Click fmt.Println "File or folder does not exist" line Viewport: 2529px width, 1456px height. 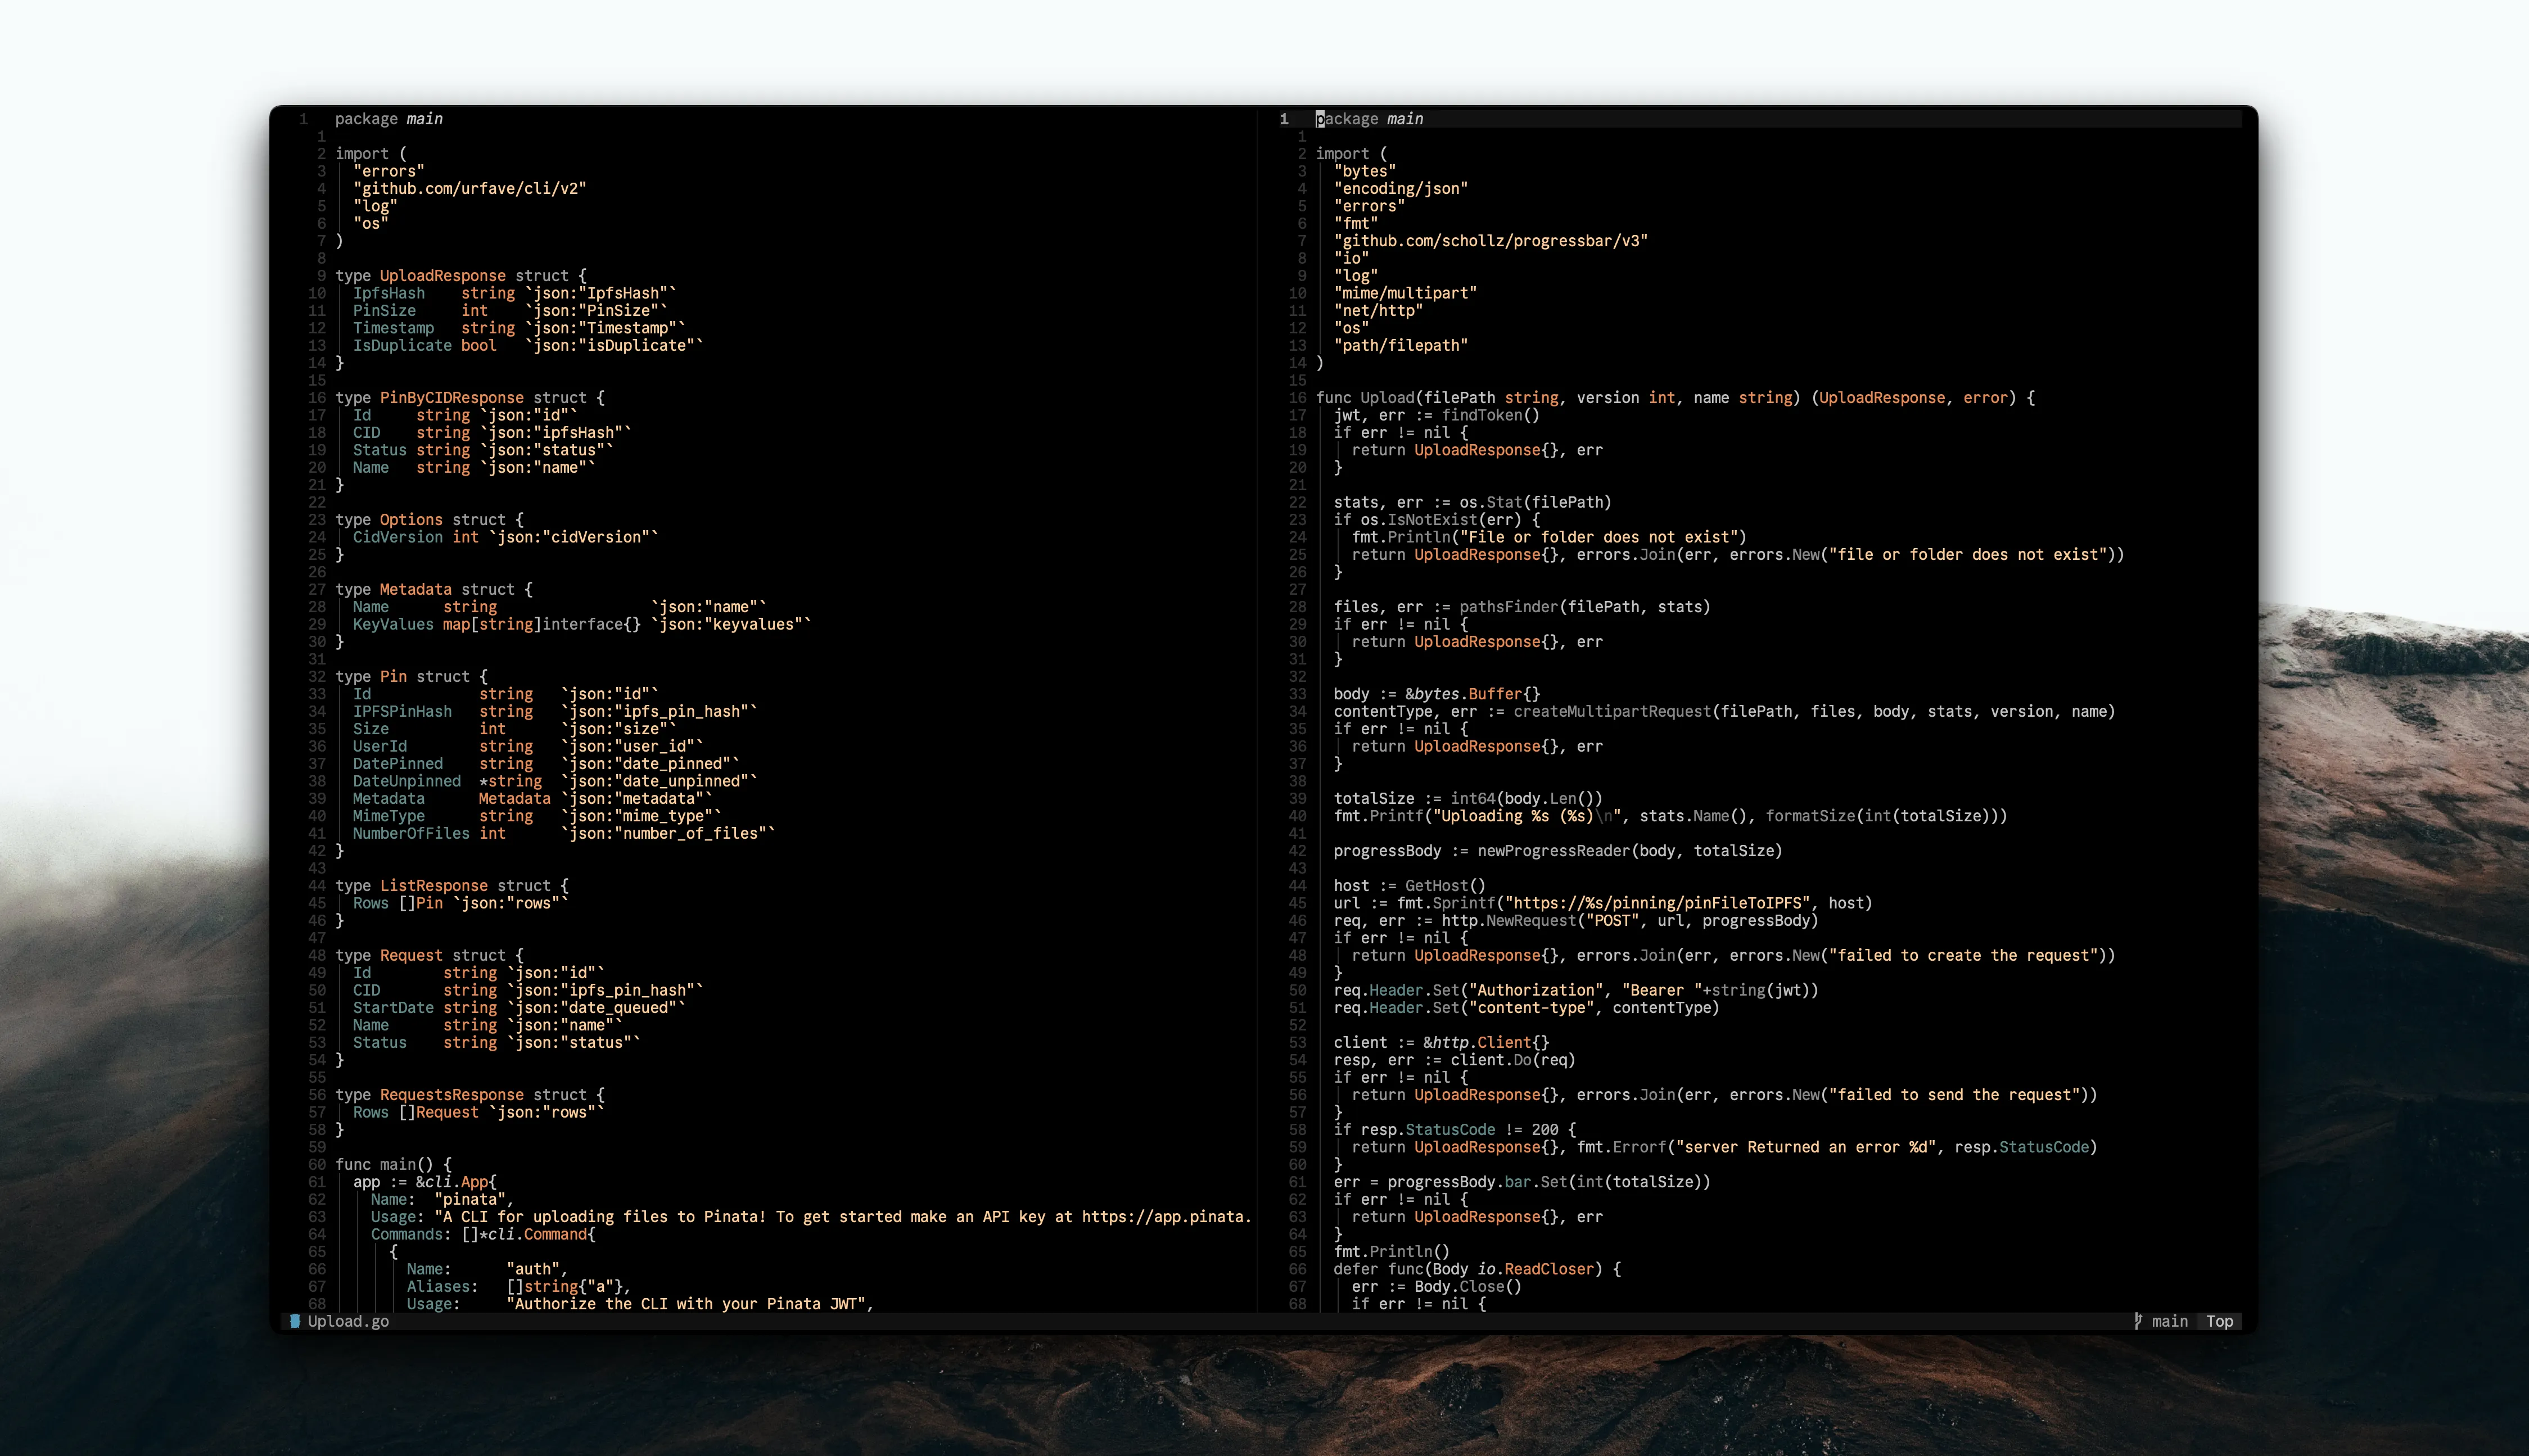1549,537
